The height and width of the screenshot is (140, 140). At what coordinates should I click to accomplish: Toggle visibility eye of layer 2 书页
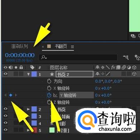pyautogui.click(x=5, y=109)
